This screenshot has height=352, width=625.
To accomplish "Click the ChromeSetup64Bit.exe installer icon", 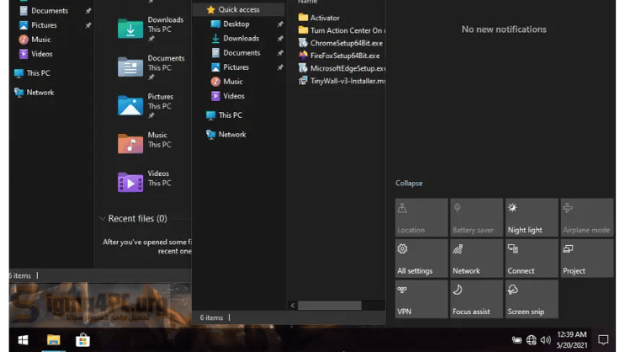I will pos(303,43).
